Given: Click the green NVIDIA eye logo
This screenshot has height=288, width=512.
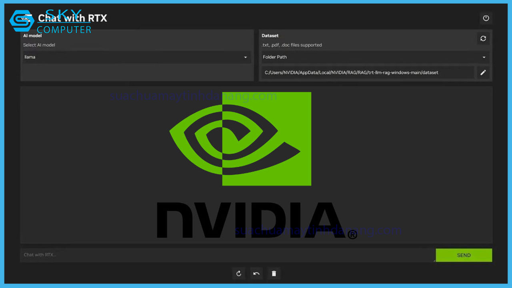Looking at the screenshot, I should pyautogui.click(x=240, y=139).
